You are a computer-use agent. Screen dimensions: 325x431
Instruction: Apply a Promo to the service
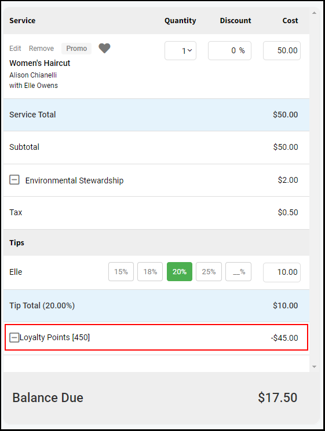(x=76, y=49)
